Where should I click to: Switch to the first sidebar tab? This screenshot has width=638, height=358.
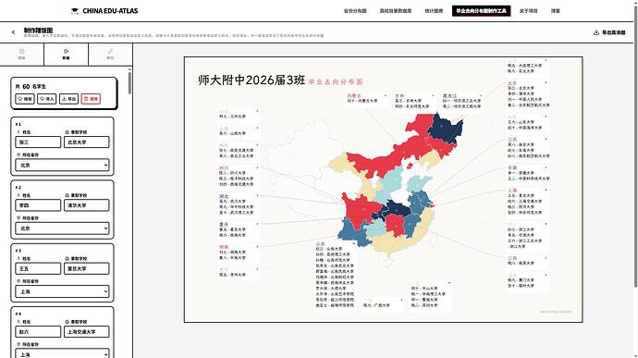(x=22, y=55)
